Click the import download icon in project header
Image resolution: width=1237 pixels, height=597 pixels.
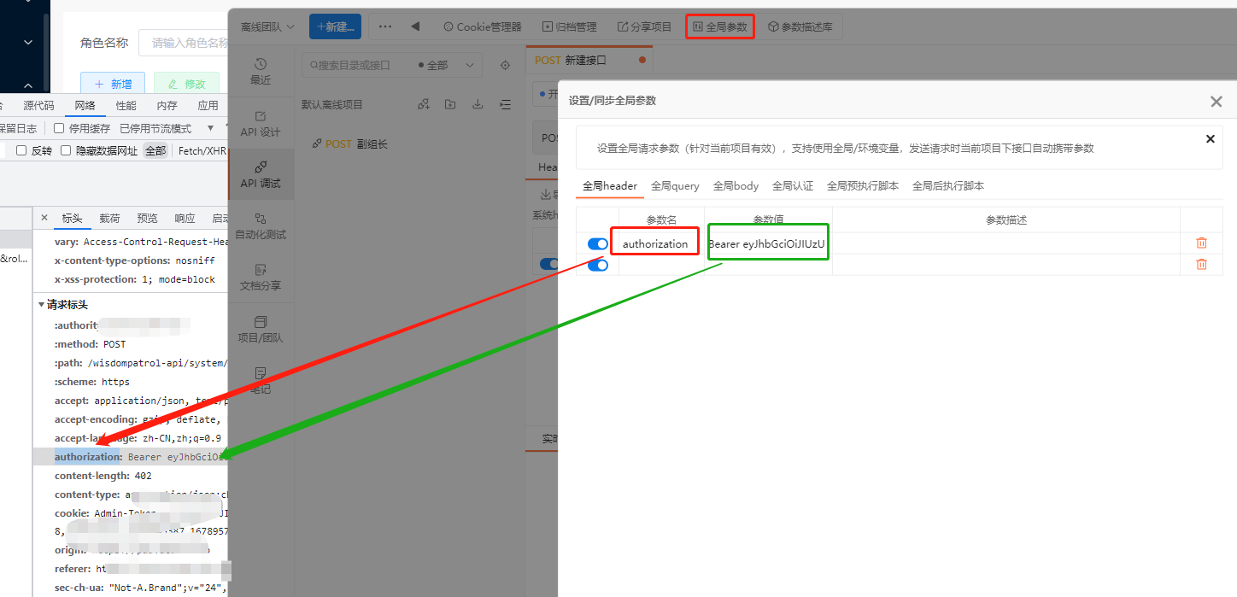478,104
